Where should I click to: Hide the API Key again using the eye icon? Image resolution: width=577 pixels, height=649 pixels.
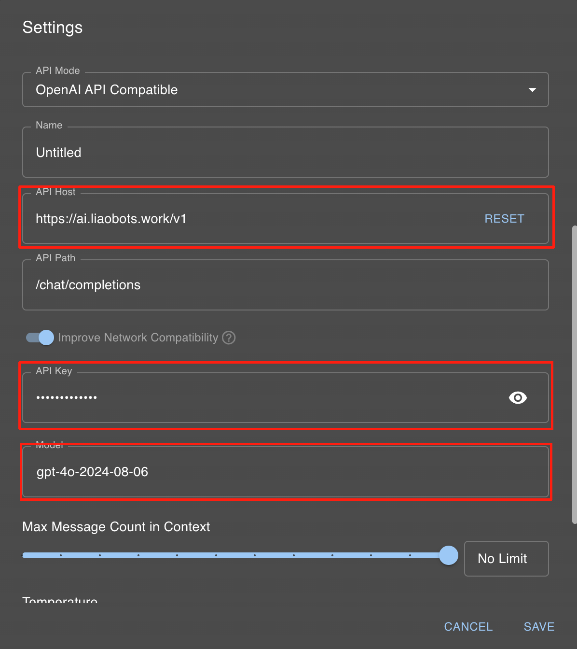tap(518, 397)
